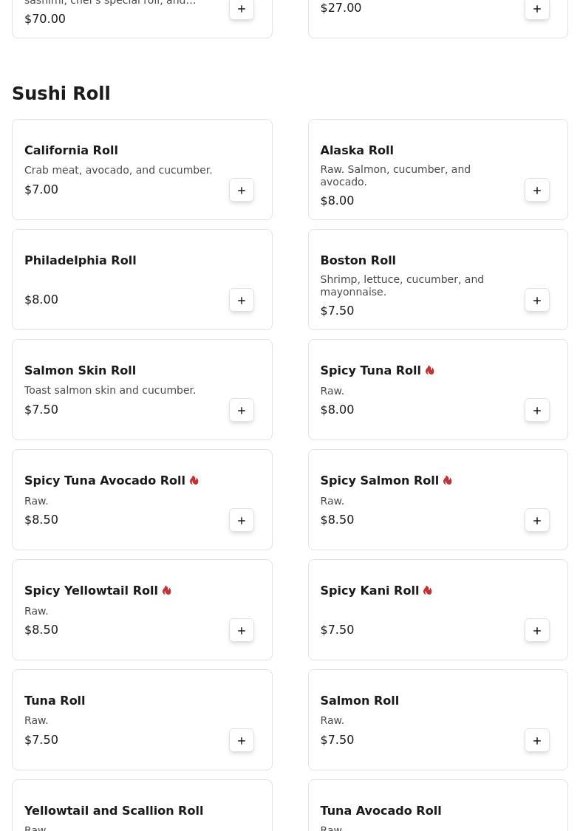
Task: Add the $70.00 item to cart
Action: pyautogui.click(x=242, y=10)
